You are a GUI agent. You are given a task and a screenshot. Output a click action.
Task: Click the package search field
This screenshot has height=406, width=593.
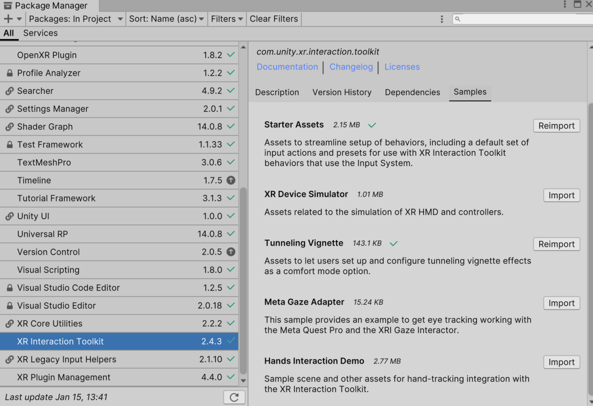coord(522,19)
